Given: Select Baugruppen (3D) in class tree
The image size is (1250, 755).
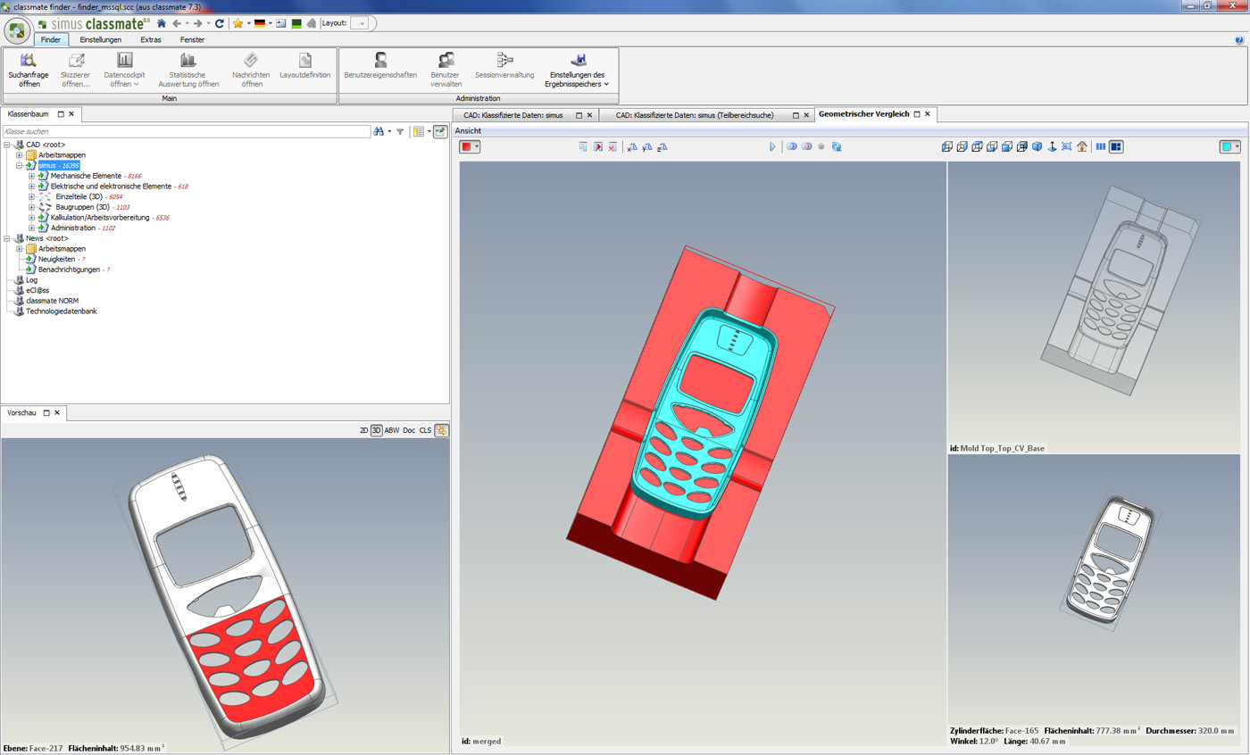Looking at the screenshot, I should tap(82, 207).
